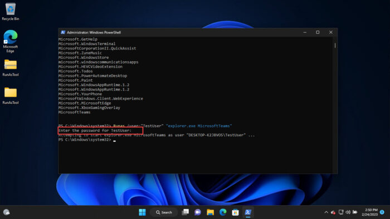Viewport: 390px width, 219px height.
Task: Open the network status tray icon
Action: coord(341,212)
